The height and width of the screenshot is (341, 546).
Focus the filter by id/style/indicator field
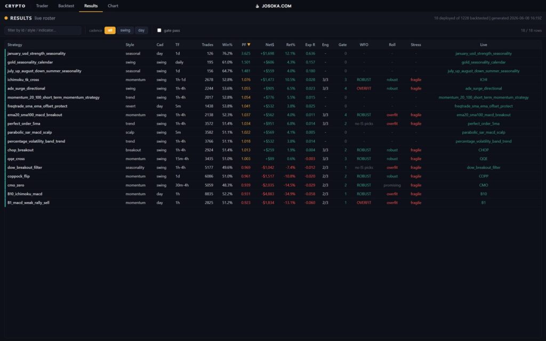[x=43, y=30]
